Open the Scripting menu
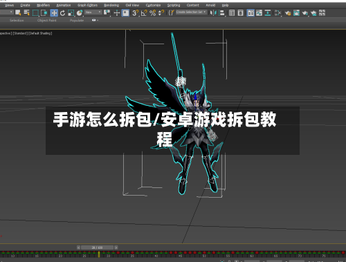The width and height of the screenshot is (346, 262). click(x=174, y=5)
